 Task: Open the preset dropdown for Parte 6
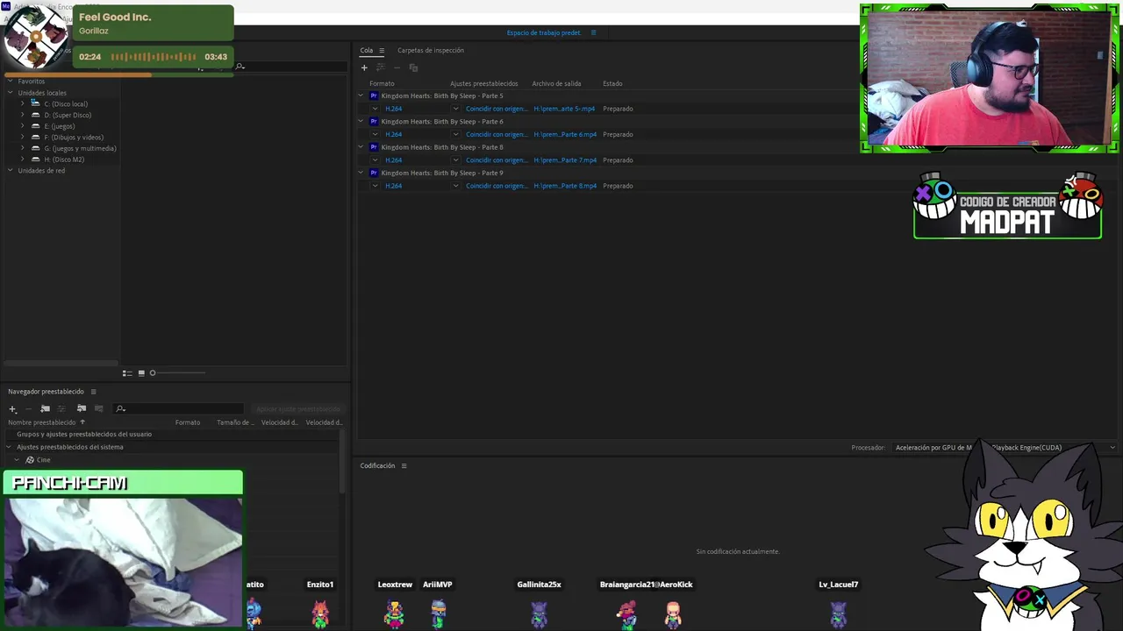click(x=455, y=134)
